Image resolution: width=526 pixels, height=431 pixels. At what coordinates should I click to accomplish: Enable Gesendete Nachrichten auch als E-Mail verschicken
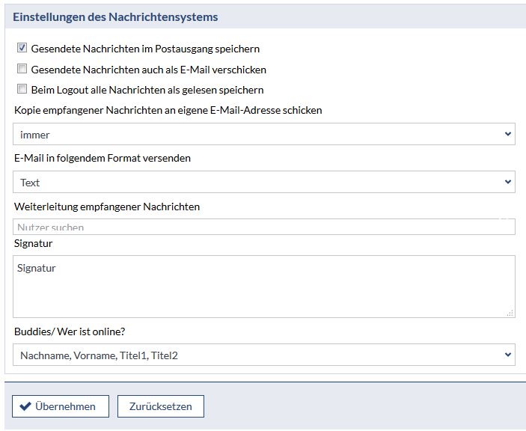pos(22,70)
